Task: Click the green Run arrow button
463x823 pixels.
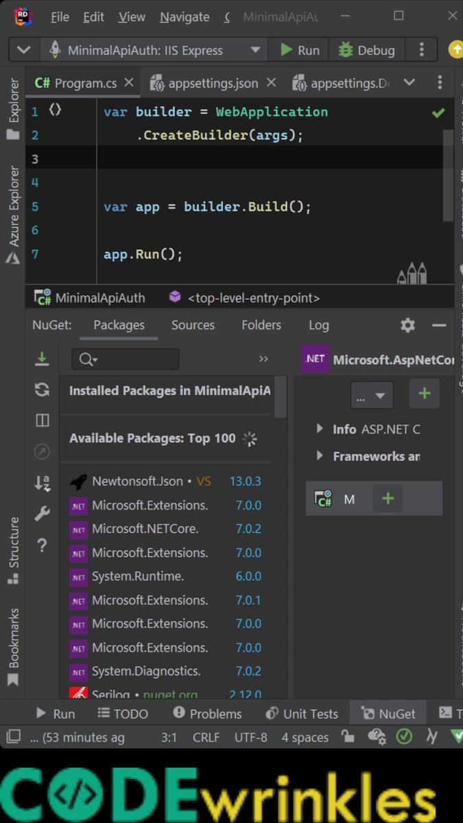Action: tap(299, 49)
